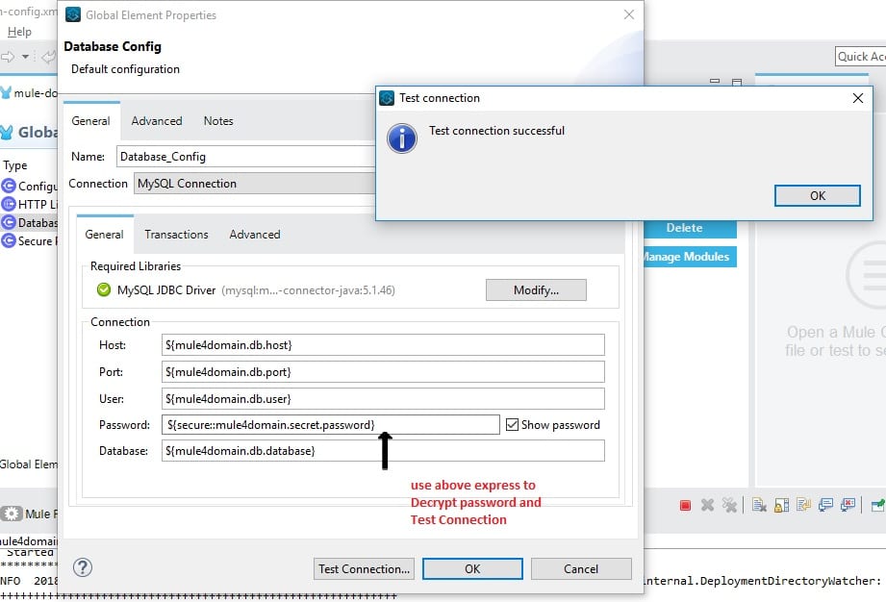Image resolution: width=886 pixels, height=602 pixels.
Task: Click the Show Console on Standard Error icon
Action: click(x=848, y=504)
